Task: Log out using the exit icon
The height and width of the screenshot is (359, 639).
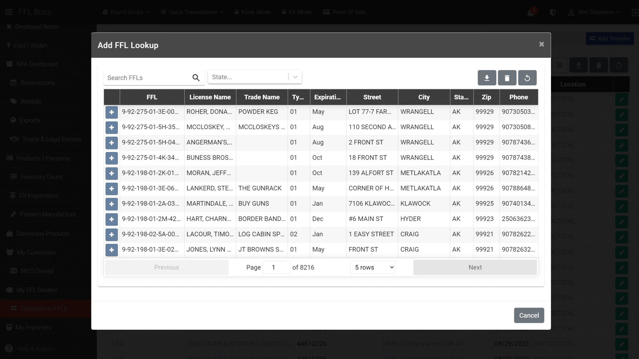Action: (x=635, y=12)
